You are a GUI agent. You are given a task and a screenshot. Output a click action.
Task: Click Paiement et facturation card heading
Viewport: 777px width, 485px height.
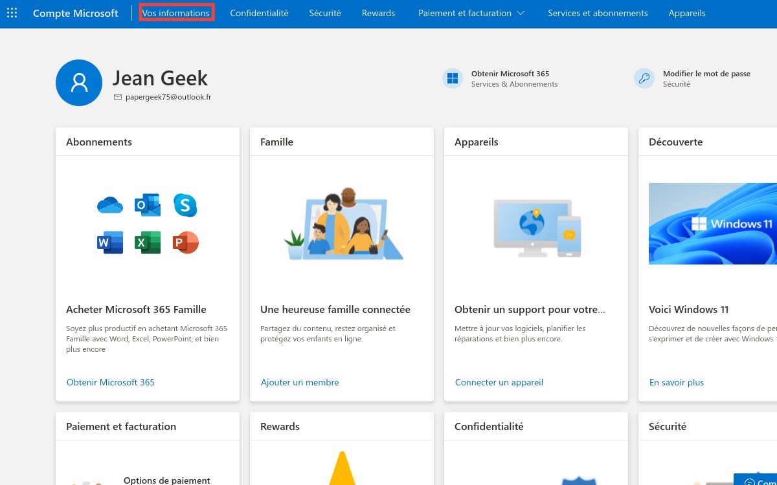[x=121, y=426]
